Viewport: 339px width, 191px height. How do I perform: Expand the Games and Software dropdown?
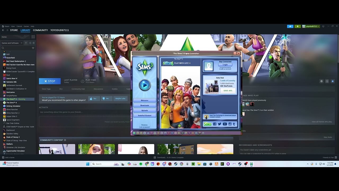tap(12, 43)
